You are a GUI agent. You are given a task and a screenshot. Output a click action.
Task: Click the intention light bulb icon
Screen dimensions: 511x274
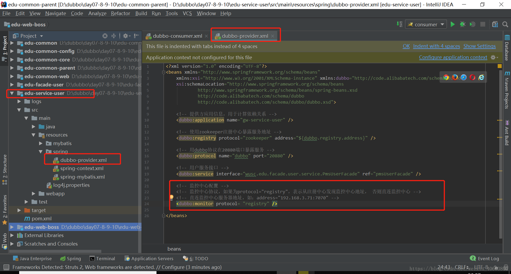[171, 197]
